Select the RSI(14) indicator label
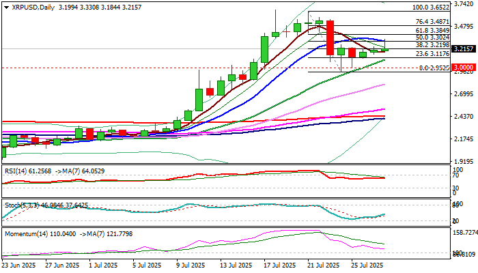Screen dimensions: 478x273 click(x=16, y=171)
